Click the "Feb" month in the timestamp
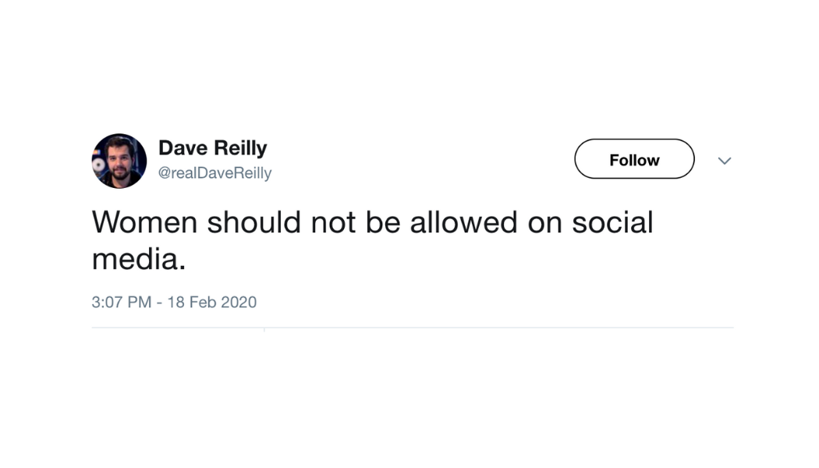Viewport: 819px width, 468px height. 203,302
